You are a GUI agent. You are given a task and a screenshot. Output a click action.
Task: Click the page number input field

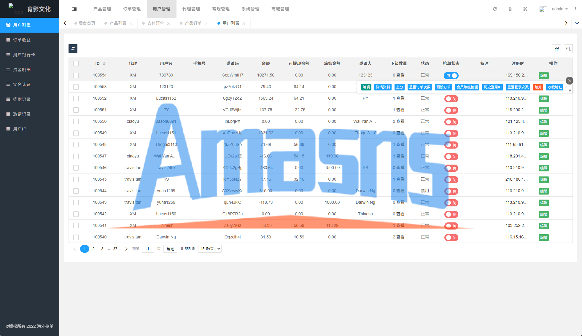148,249
